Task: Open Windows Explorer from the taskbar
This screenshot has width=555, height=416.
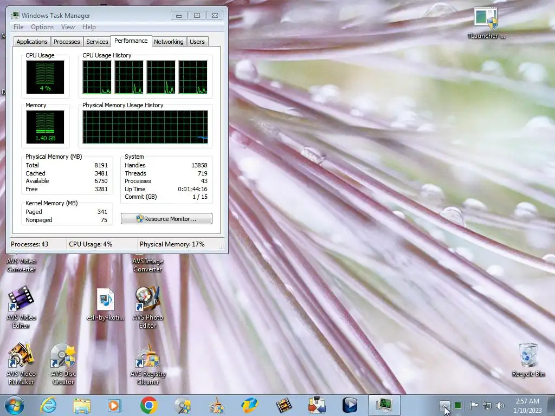Action: [82, 405]
